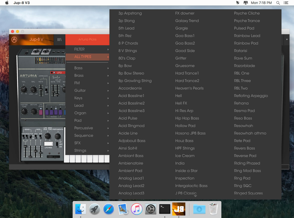Expand the Brass category submenu
The width and height of the screenshot is (294, 218).
coord(87,75)
